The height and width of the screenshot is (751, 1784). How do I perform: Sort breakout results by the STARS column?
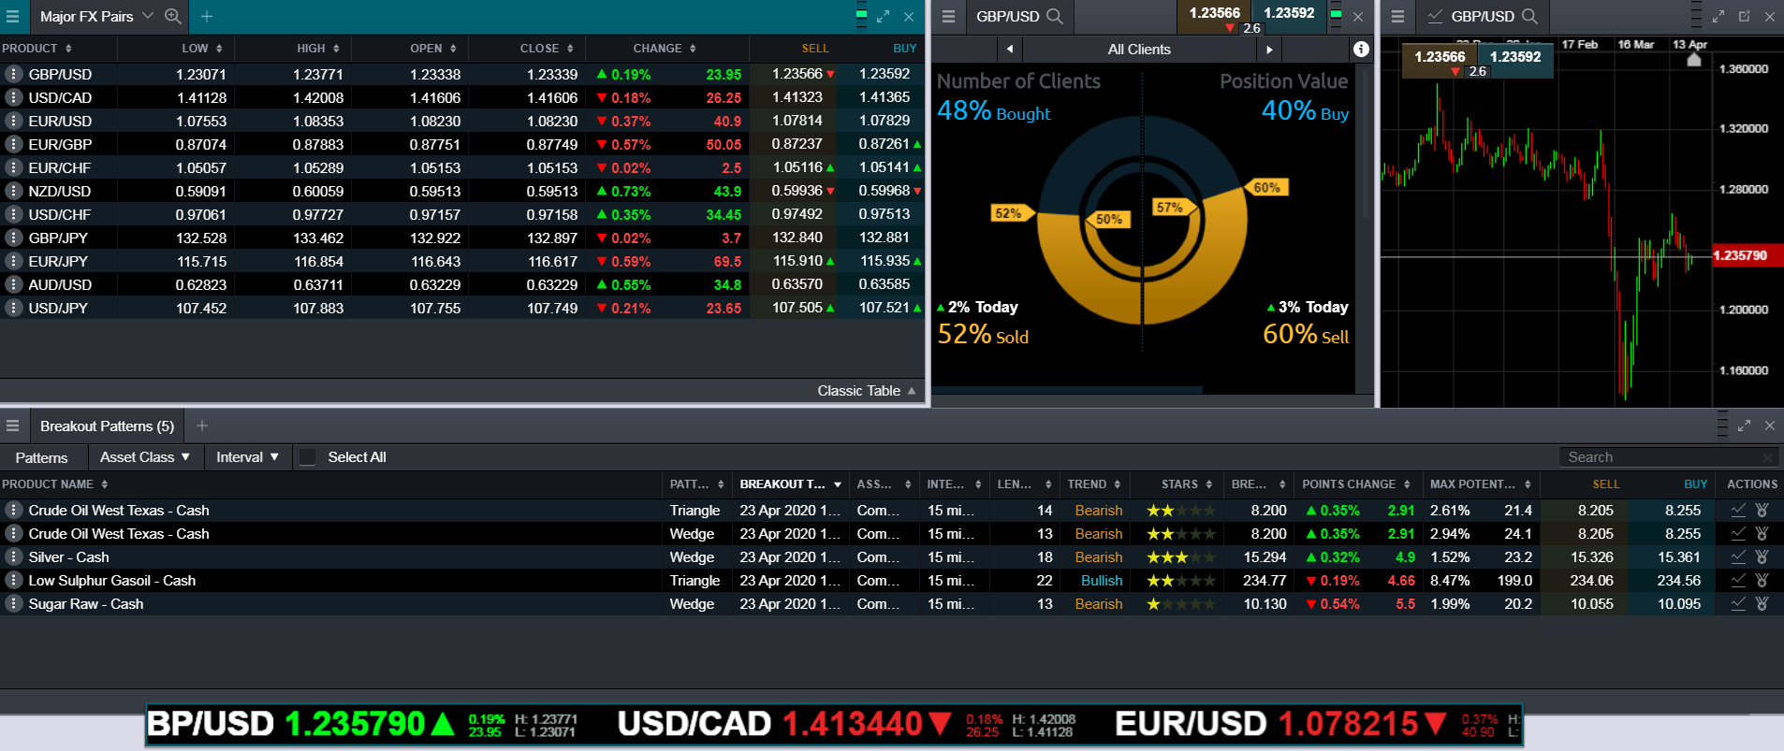1187,484
